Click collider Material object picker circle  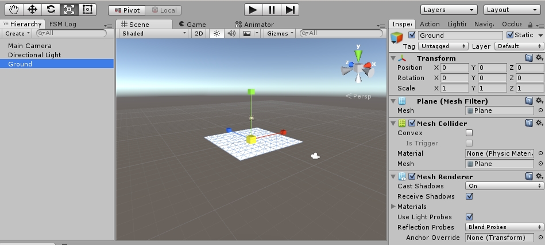click(x=540, y=153)
